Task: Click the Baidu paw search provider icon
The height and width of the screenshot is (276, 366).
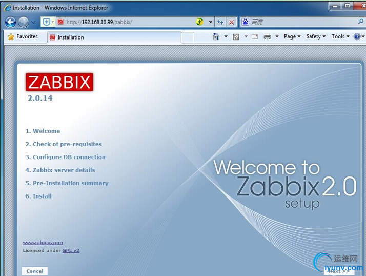Action: click(x=245, y=22)
